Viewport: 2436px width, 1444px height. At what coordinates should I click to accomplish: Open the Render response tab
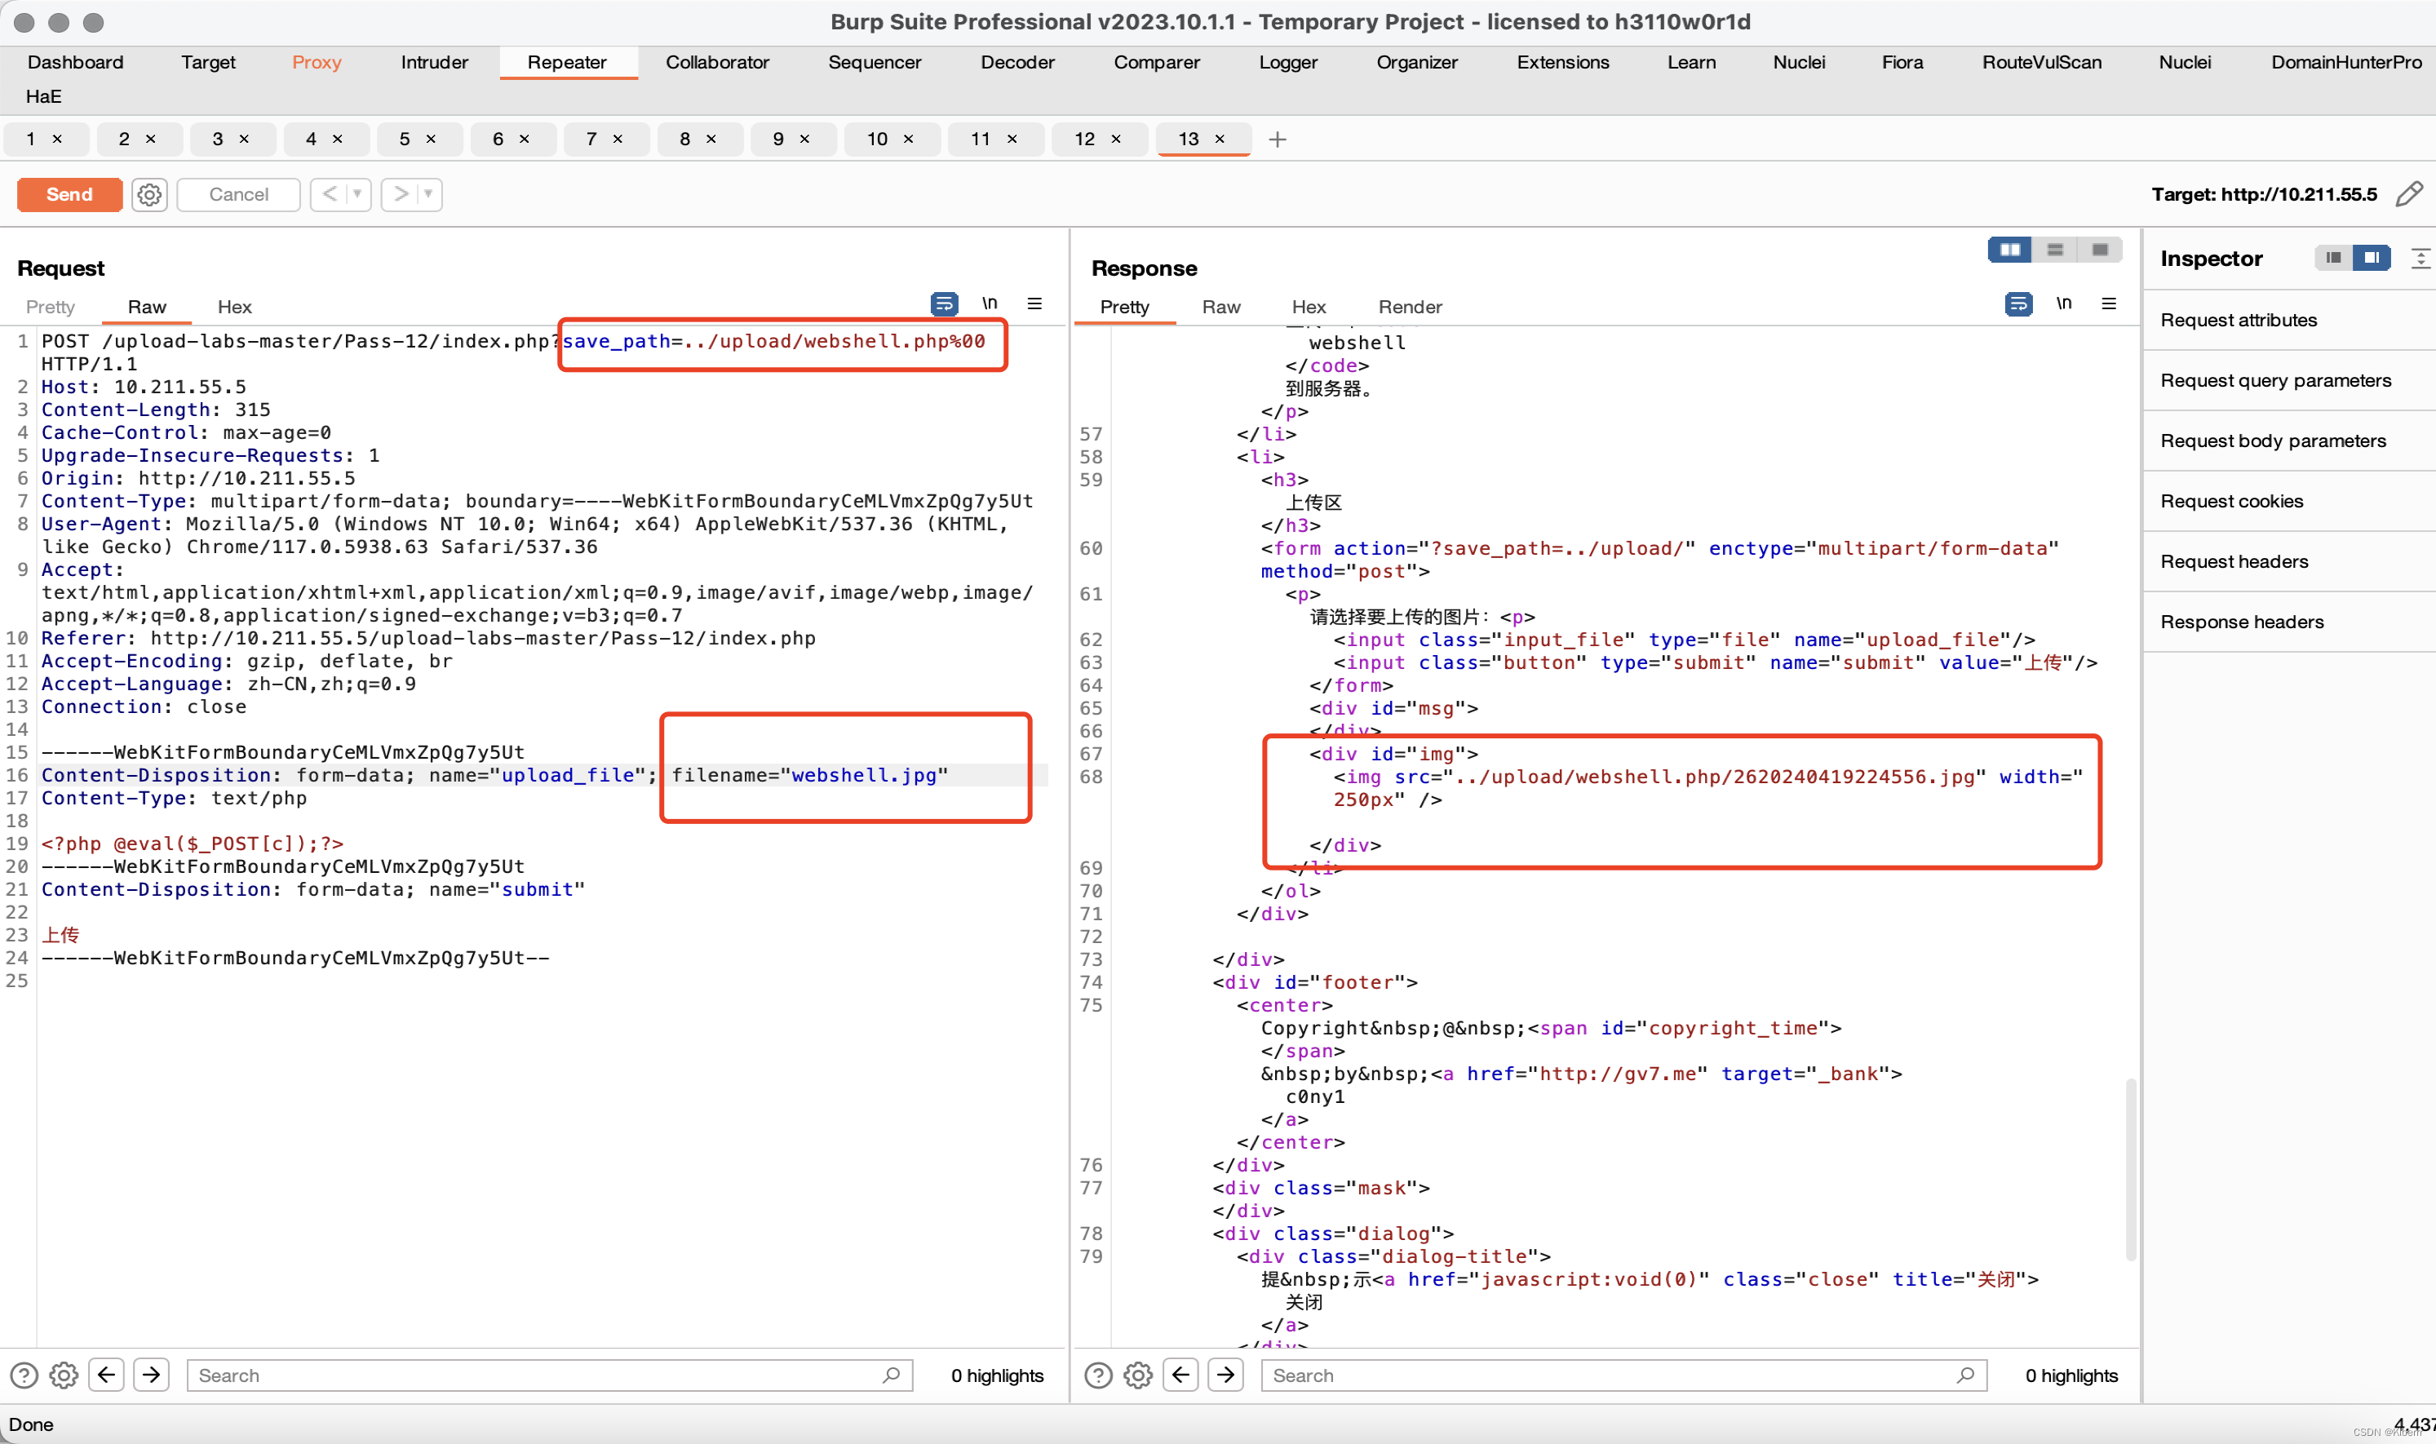(1409, 307)
